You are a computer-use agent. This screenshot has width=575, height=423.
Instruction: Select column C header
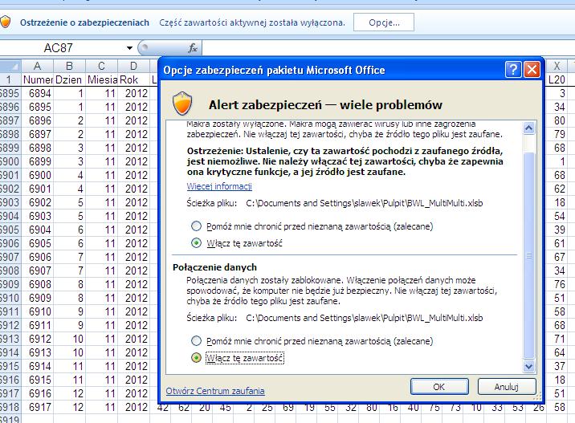point(101,66)
